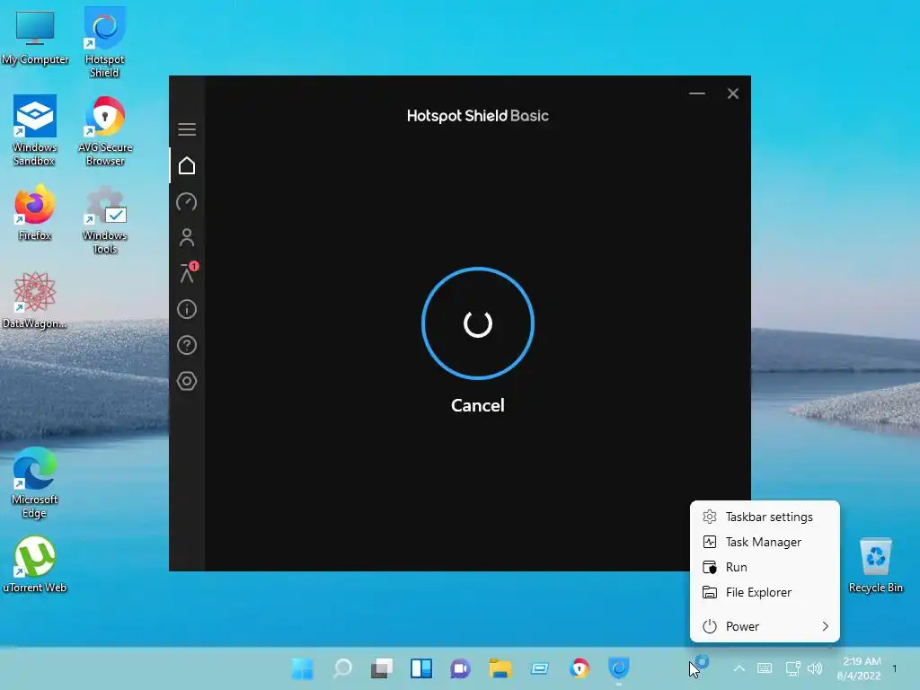Expand the Power submenu
920x690 pixels.
click(765, 626)
